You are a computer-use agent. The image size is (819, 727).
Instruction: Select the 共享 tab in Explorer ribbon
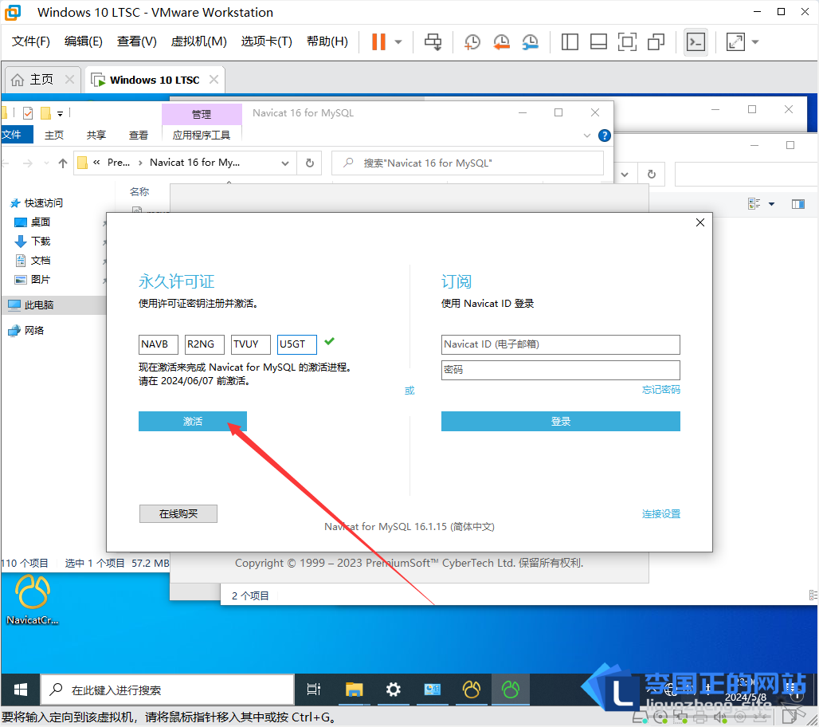click(96, 135)
